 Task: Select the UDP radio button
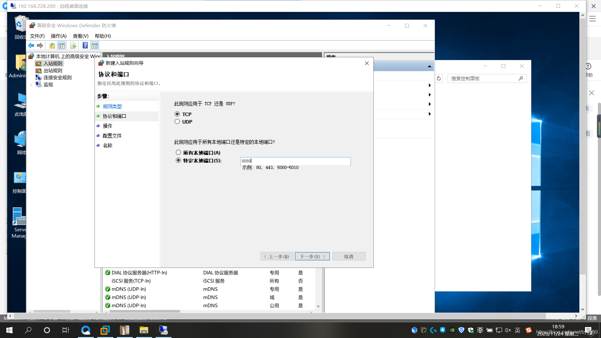click(177, 122)
